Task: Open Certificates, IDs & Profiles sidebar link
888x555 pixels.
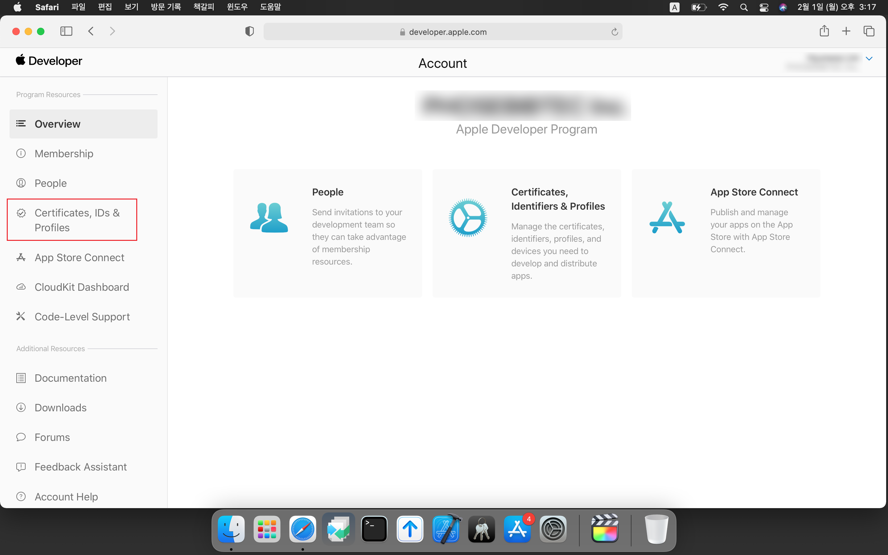Action: [x=77, y=220]
